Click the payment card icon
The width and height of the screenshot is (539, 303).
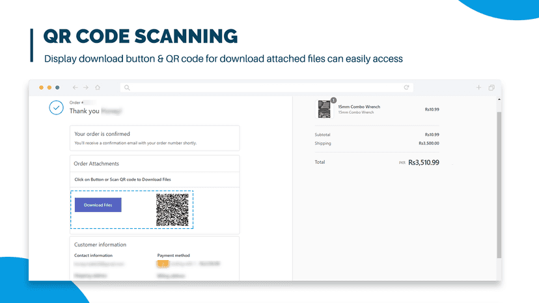coord(163,264)
